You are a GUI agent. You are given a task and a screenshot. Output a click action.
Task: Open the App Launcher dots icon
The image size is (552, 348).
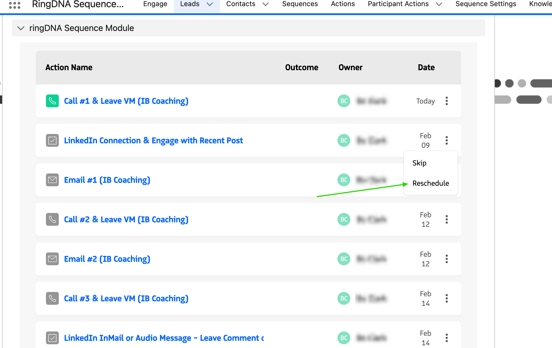(x=15, y=4)
